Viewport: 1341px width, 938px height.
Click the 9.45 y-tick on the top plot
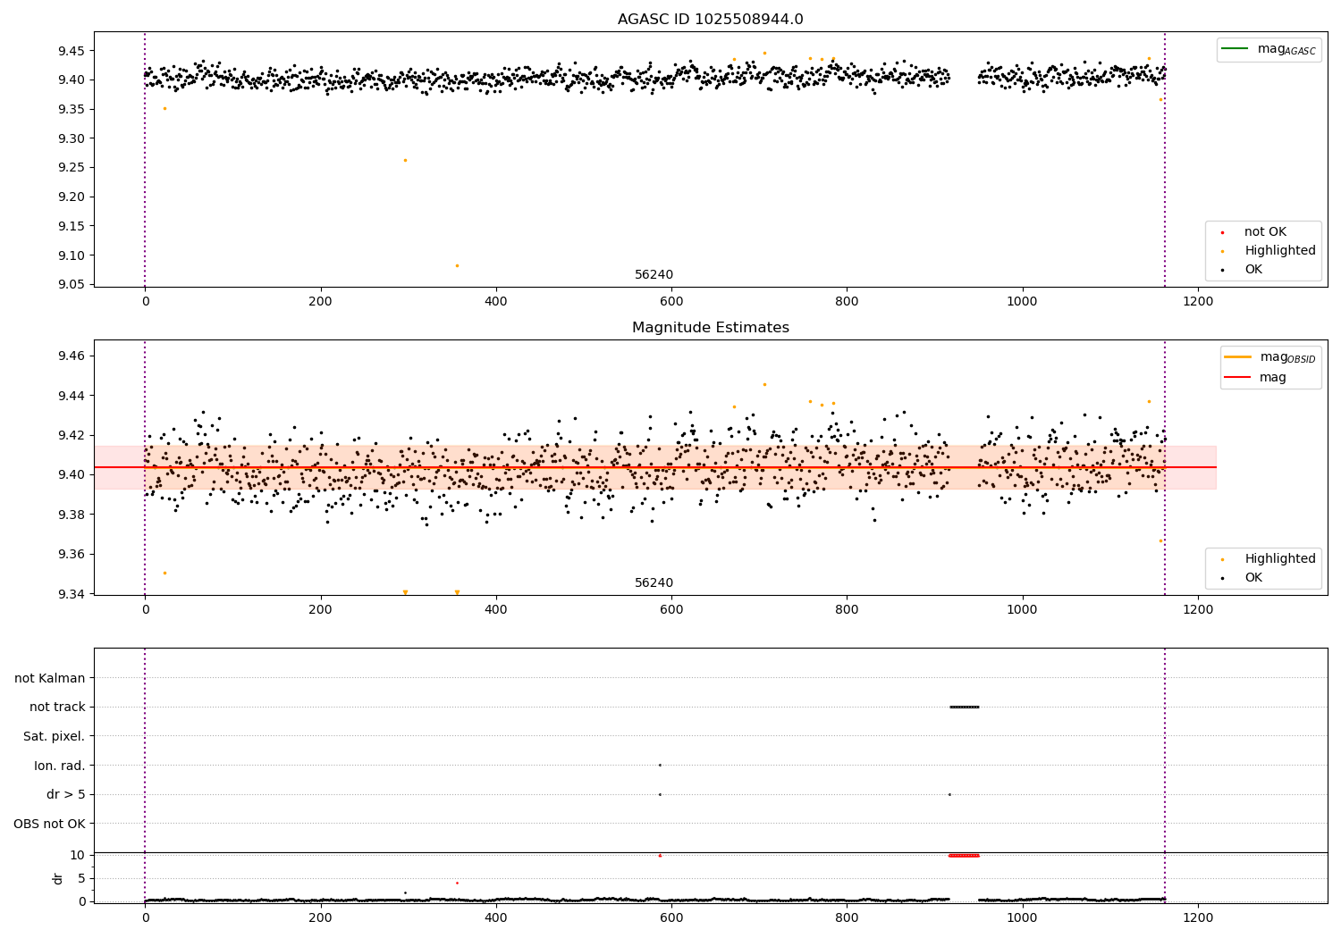71,51
